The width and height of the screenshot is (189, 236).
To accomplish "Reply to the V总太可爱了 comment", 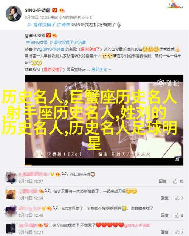I will coord(164,215).
